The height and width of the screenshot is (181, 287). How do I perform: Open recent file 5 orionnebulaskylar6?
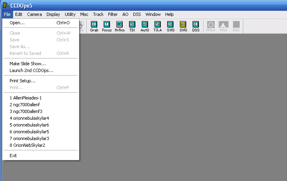point(41,125)
